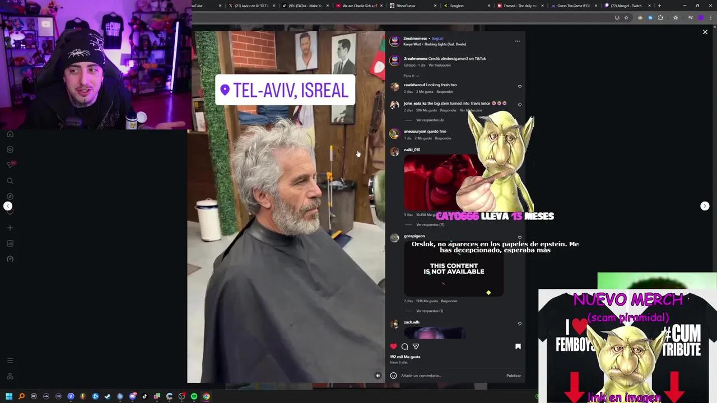Image resolution: width=717 pixels, height=403 pixels.
Task: Toggle the bookmark save icon
Action: coord(518,346)
